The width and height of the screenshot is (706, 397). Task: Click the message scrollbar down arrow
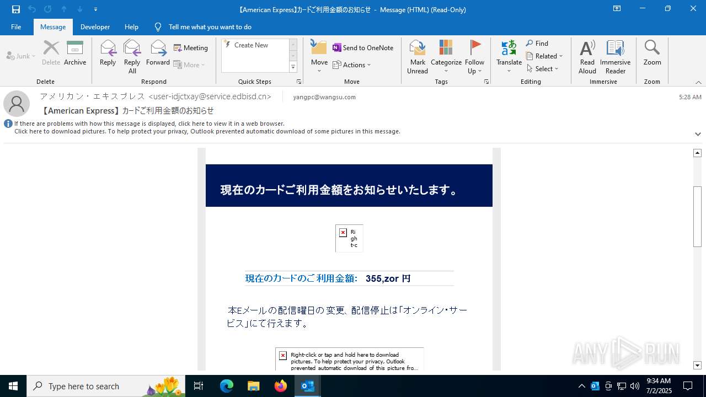(697, 366)
